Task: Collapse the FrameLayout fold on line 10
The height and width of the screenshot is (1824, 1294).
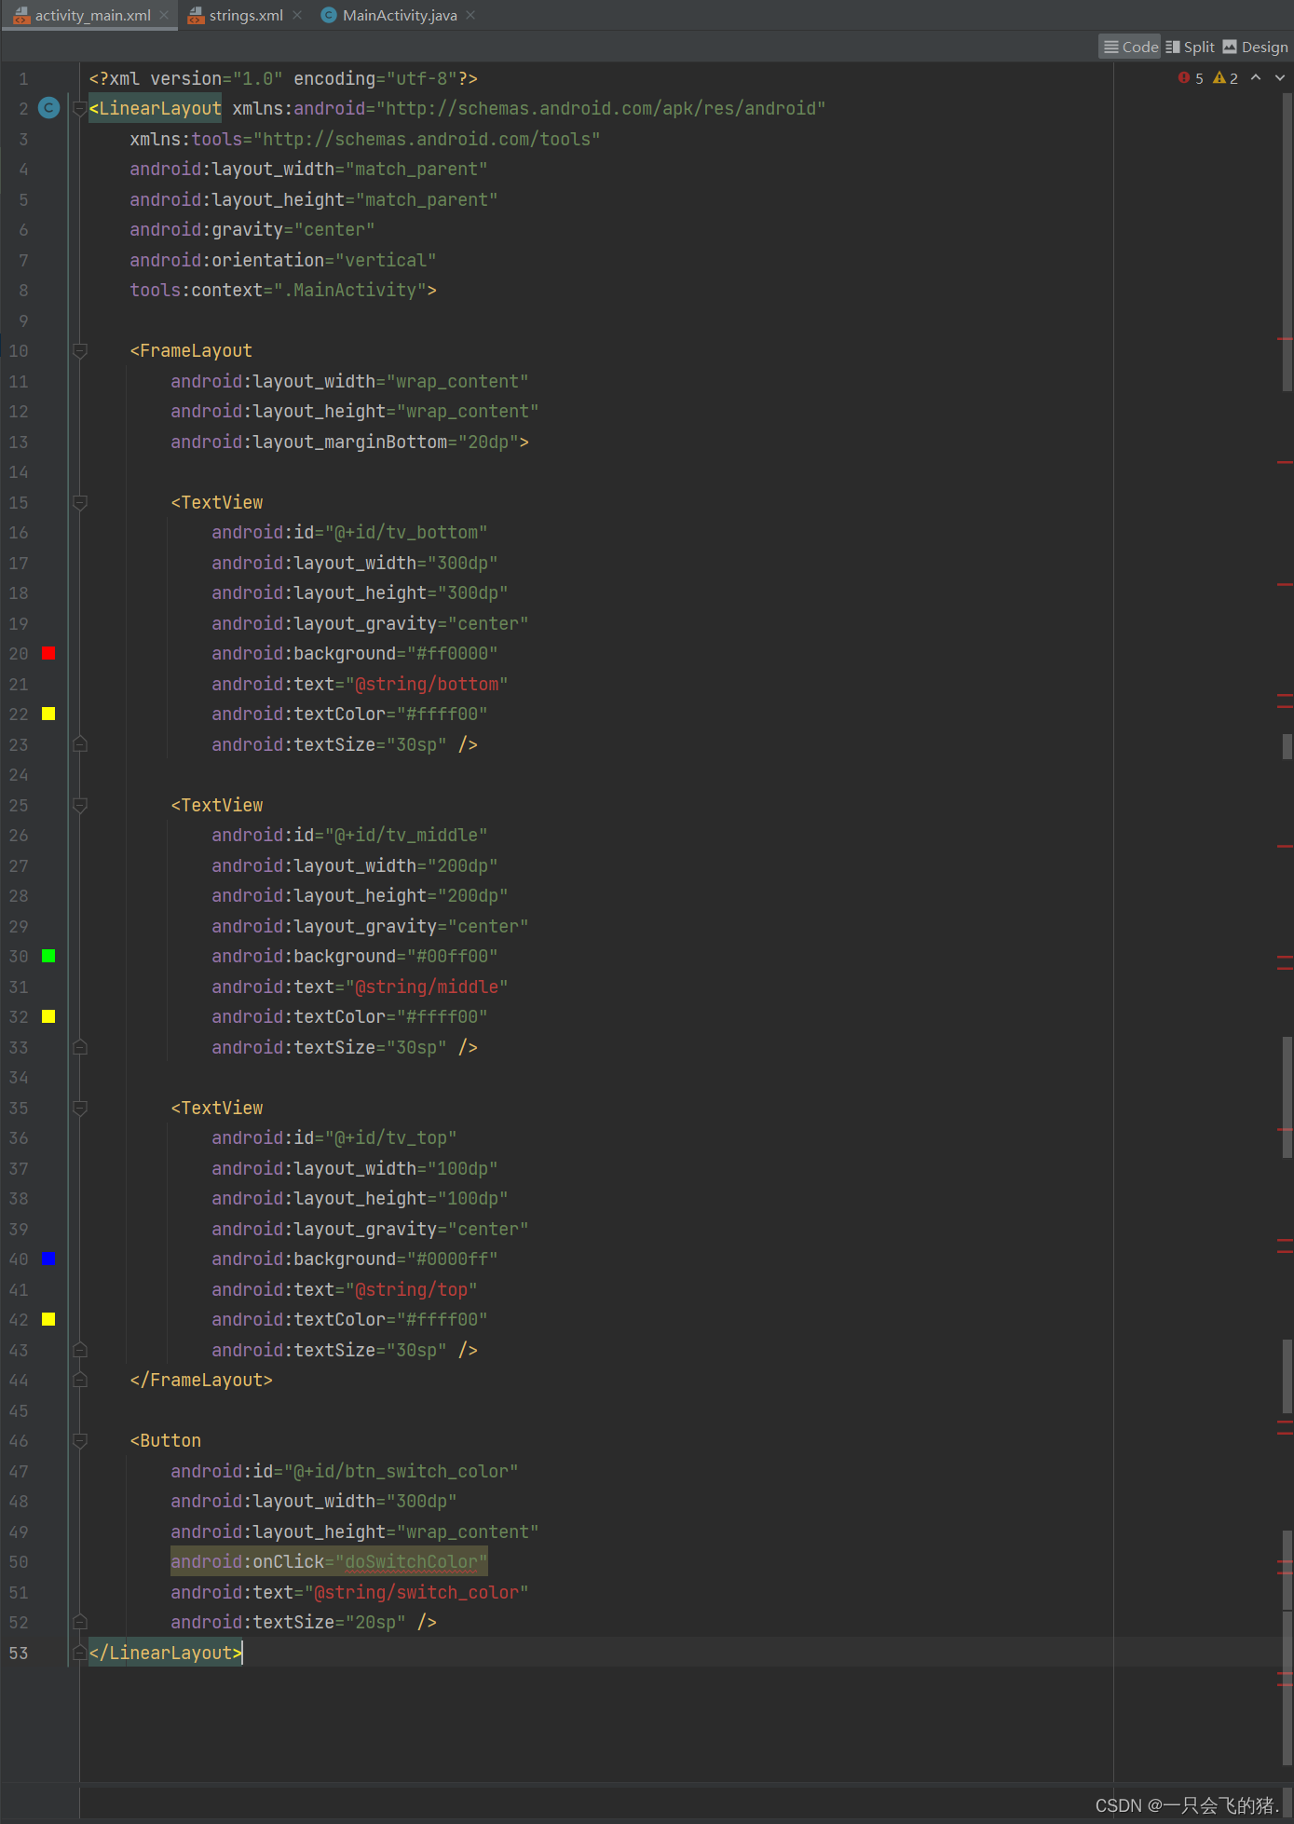Action: pyautogui.click(x=80, y=351)
